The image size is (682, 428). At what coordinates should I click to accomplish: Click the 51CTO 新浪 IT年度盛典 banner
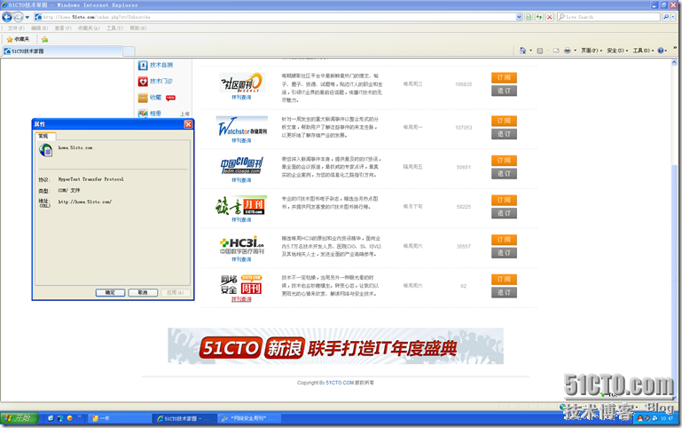(x=335, y=346)
